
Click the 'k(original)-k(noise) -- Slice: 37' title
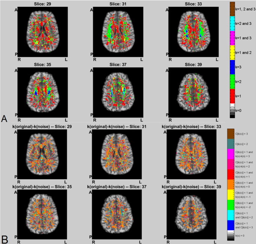117,187
